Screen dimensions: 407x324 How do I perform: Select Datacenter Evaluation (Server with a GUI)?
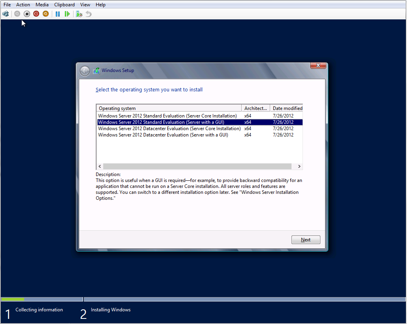(163, 135)
